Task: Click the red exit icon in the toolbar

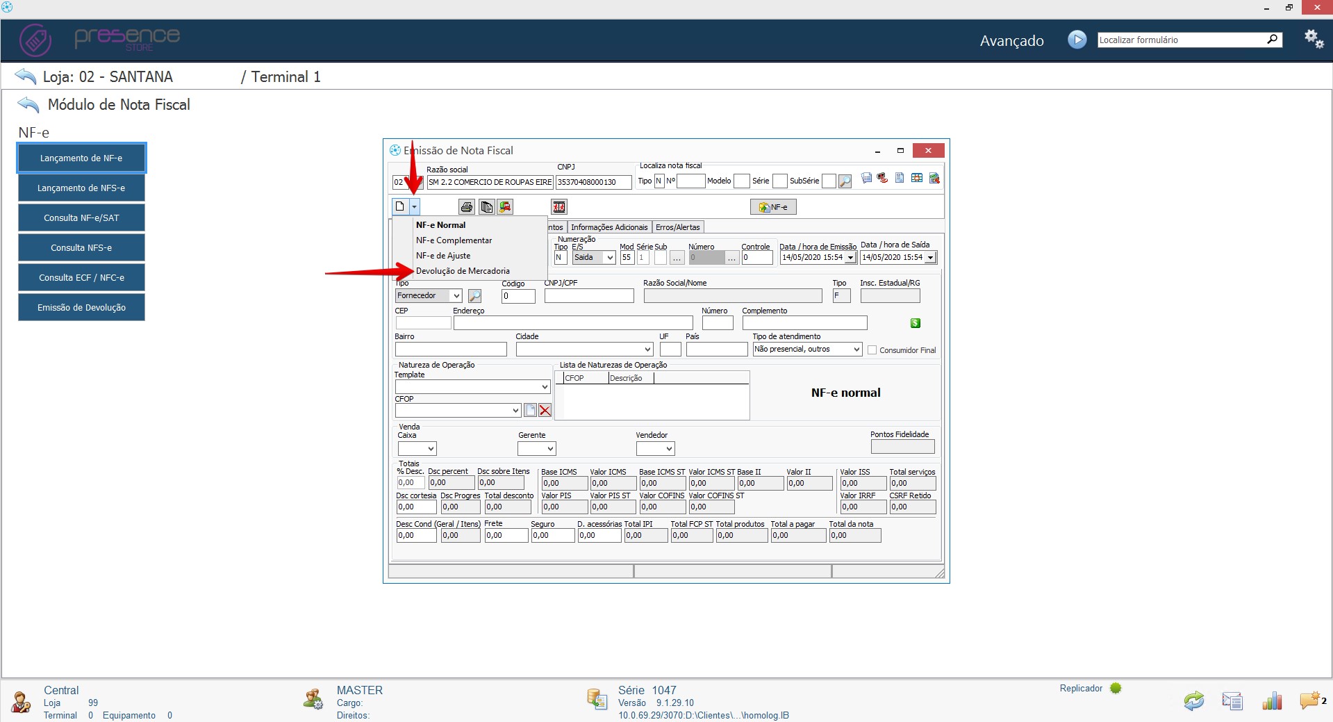Action: click(x=559, y=207)
